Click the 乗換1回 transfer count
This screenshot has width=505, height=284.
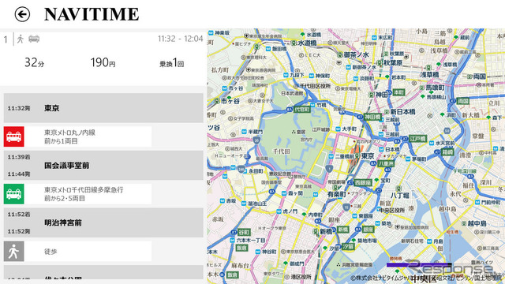(x=172, y=63)
